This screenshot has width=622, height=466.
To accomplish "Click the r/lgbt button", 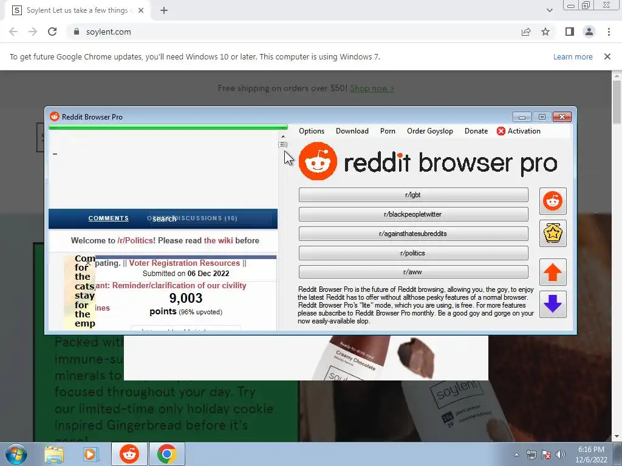I will [413, 195].
